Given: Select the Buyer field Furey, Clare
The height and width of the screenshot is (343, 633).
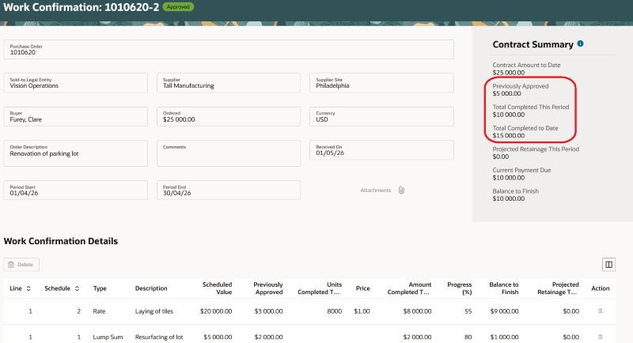Looking at the screenshot, I should click(x=75, y=116).
